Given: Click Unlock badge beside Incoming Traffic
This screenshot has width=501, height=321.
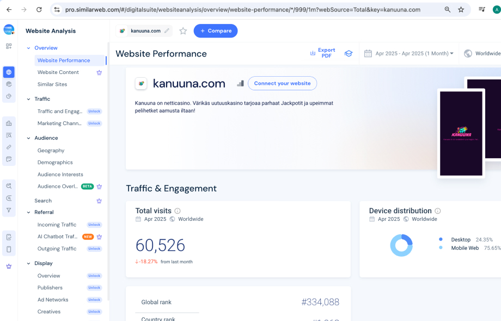Looking at the screenshot, I should click(94, 225).
